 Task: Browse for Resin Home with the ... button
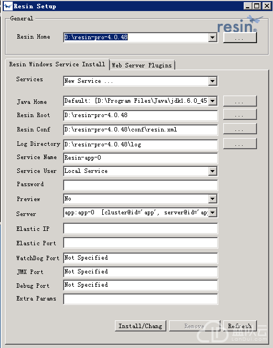(x=240, y=38)
